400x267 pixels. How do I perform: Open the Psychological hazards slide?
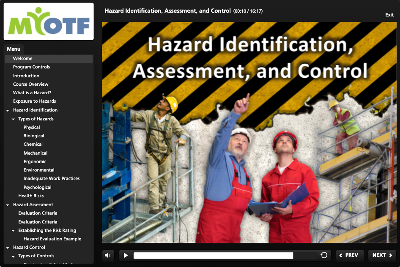coord(38,187)
